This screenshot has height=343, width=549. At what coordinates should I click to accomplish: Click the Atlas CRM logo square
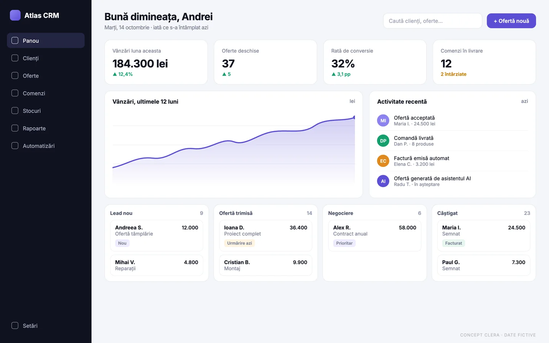coord(15,15)
